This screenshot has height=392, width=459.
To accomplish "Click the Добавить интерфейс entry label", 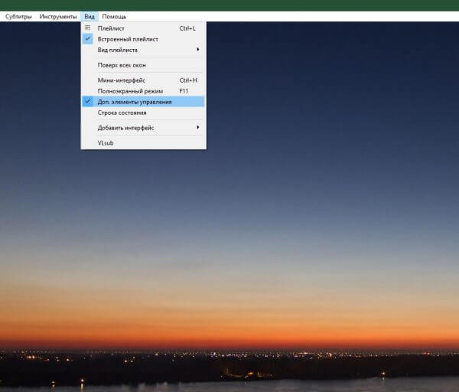I will click(125, 128).
